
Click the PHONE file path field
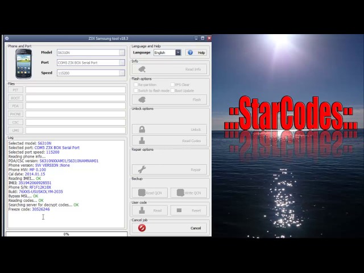pos(76,114)
